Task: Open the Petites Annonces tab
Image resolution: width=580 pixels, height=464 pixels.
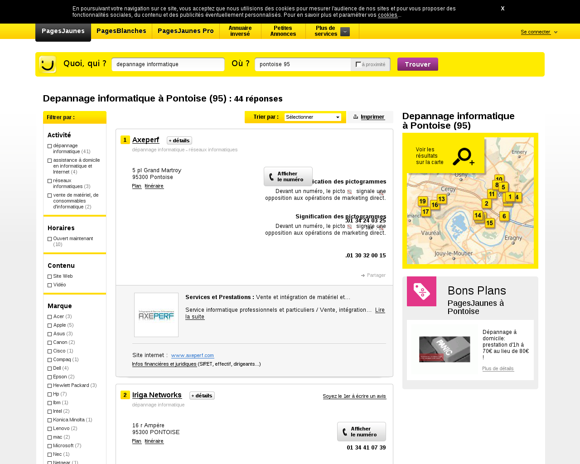Action: pyautogui.click(x=283, y=31)
